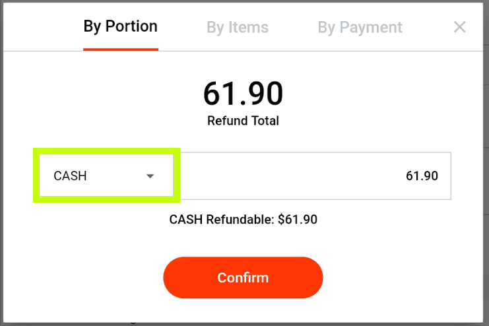Screen dimensions: 489x326
Task: Confirm the 61.90 cash refund
Action: click(x=243, y=277)
